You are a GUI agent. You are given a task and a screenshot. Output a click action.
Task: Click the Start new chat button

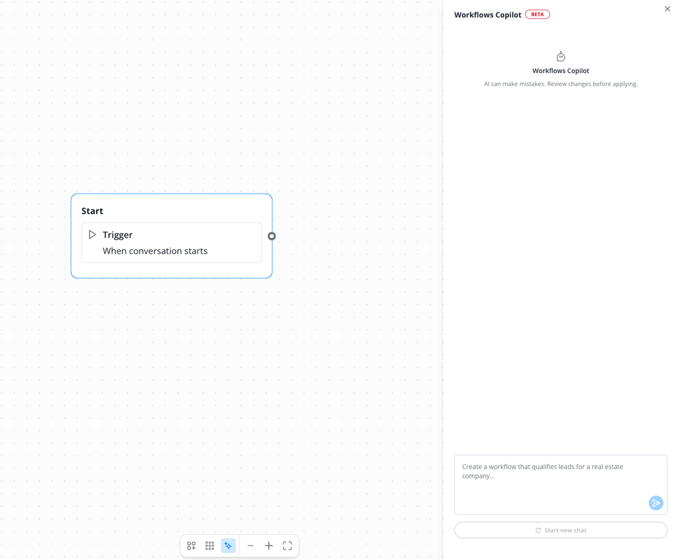pos(561,530)
